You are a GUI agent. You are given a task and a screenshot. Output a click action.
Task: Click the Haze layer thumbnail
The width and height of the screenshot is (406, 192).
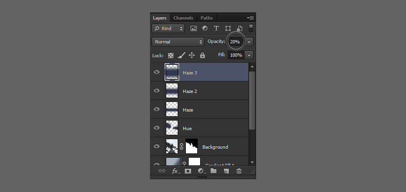172,109
